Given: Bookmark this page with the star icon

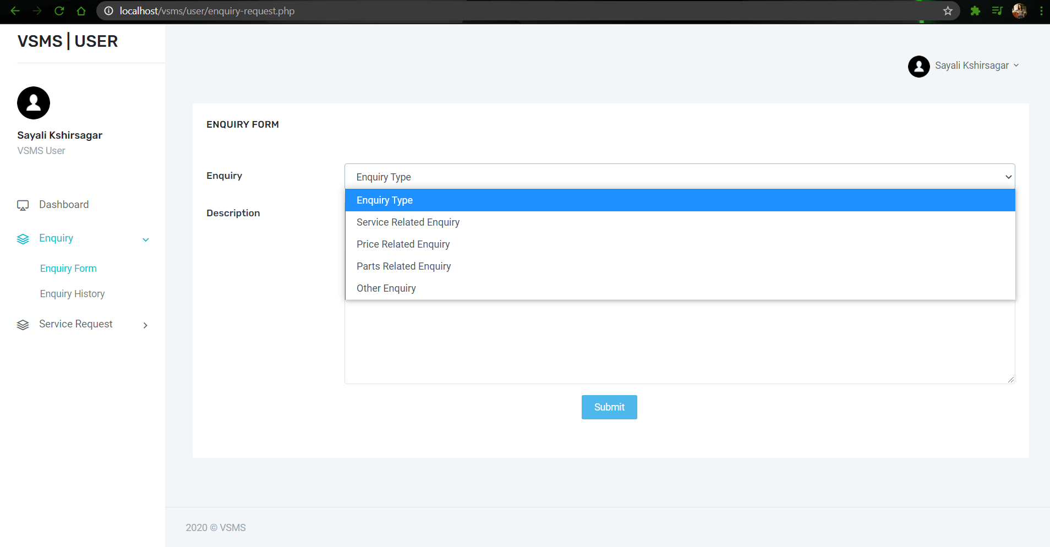Looking at the screenshot, I should click(x=948, y=11).
